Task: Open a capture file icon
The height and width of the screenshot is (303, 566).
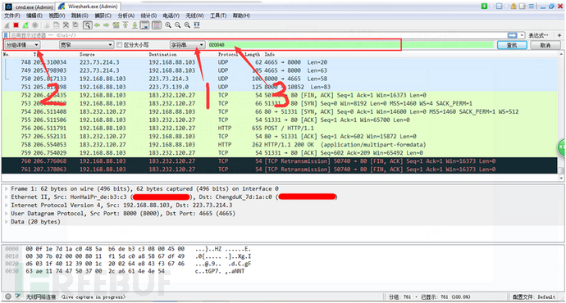Action: [x=47, y=25]
